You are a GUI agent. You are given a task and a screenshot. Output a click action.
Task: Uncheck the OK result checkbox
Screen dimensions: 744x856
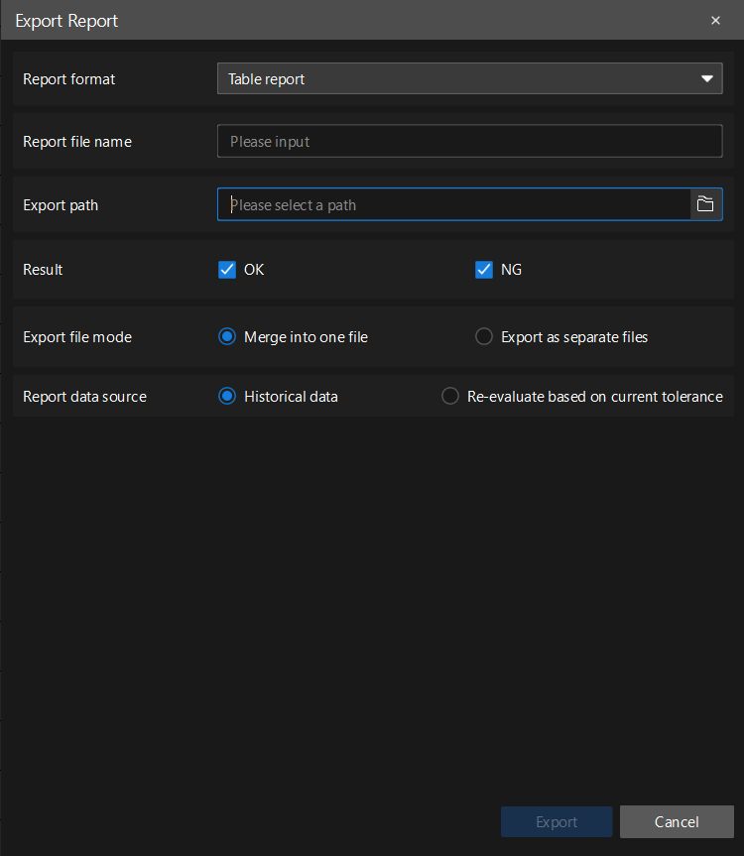(227, 269)
